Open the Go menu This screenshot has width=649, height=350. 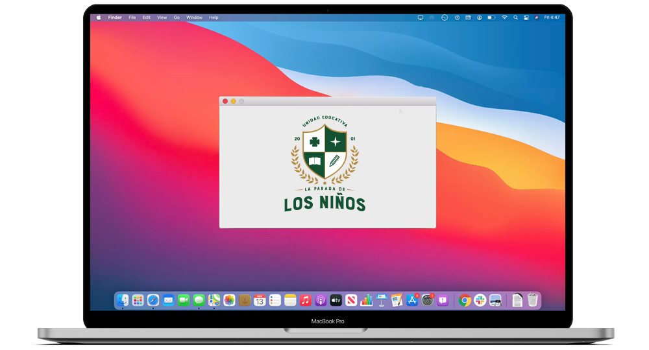(177, 17)
